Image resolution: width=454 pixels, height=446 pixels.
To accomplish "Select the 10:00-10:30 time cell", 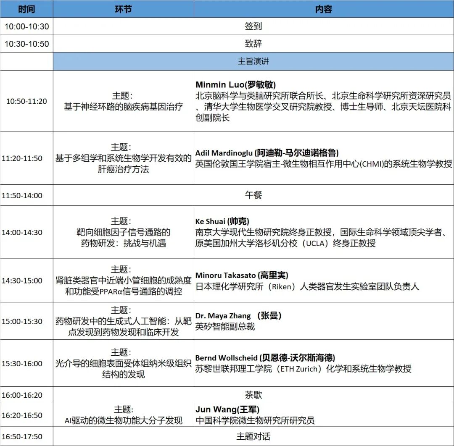I will (x=26, y=26).
